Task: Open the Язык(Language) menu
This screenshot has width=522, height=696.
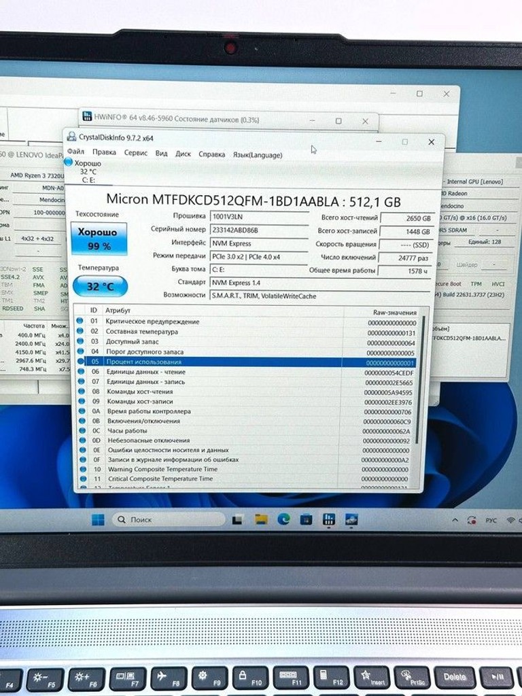Action: (x=258, y=155)
